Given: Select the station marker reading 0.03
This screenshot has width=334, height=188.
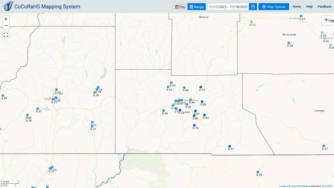Looking at the screenshot, I should (x=322, y=33).
